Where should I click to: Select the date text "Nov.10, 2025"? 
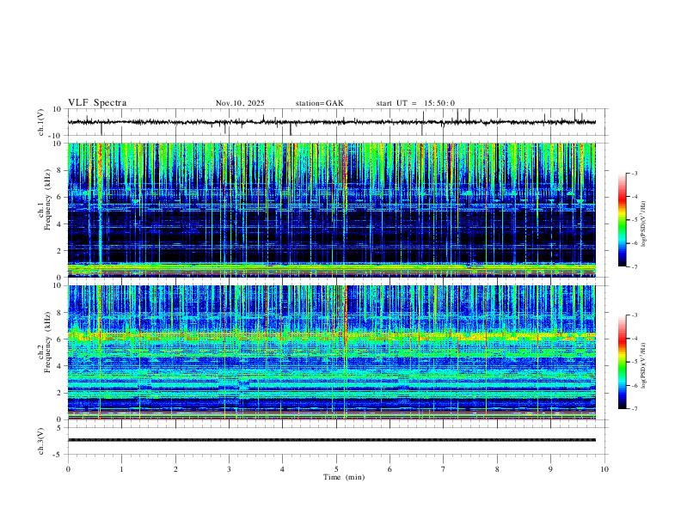pos(240,103)
